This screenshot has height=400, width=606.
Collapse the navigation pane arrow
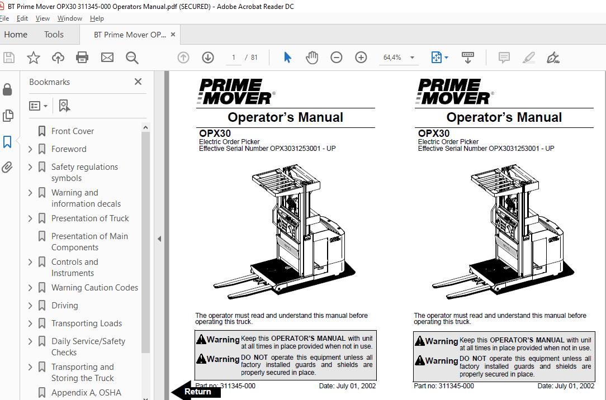(159, 239)
